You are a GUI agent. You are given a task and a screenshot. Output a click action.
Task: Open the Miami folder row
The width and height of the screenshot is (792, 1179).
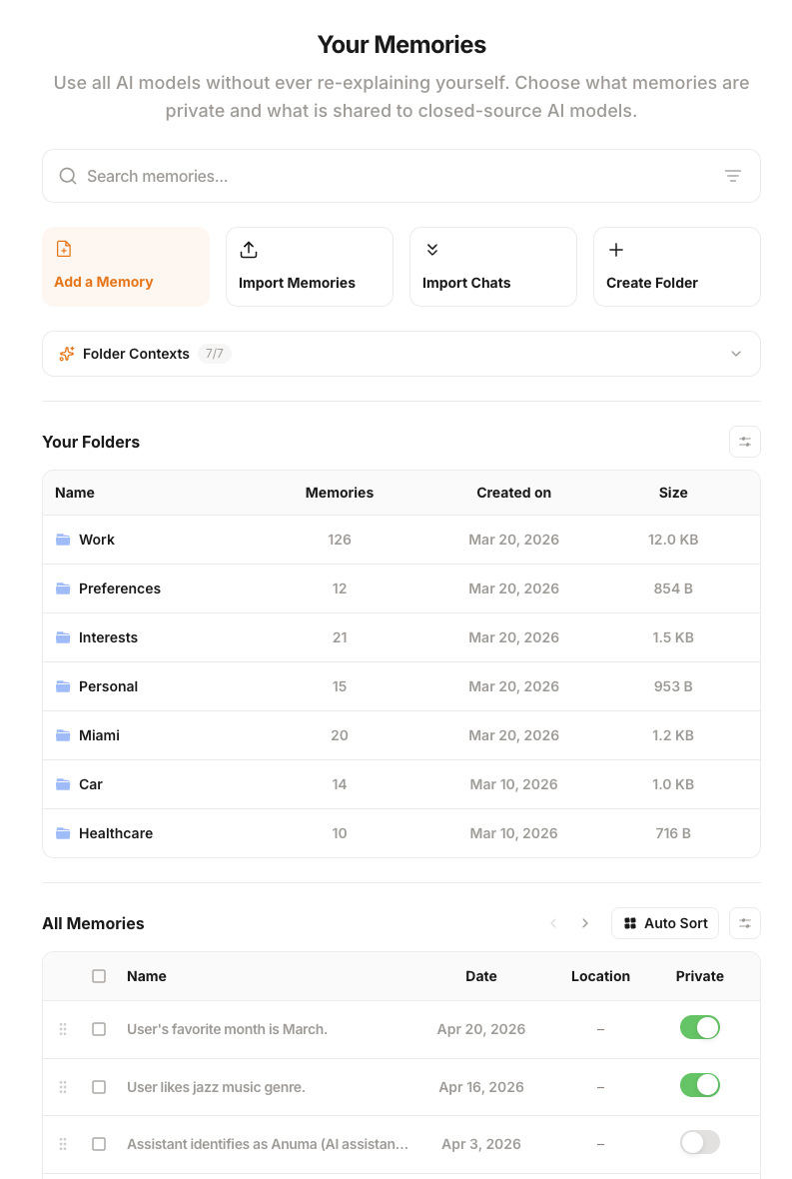pos(100,735)
